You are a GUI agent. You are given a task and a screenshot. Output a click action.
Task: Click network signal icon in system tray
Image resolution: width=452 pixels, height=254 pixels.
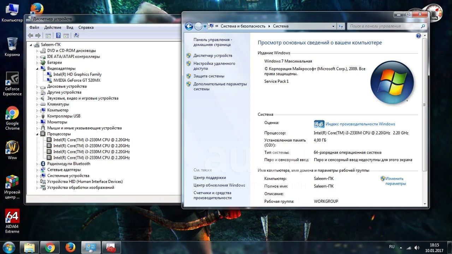[409, 248]
